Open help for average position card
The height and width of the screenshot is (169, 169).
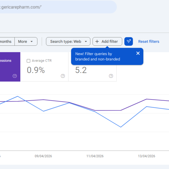coord(111,76)
